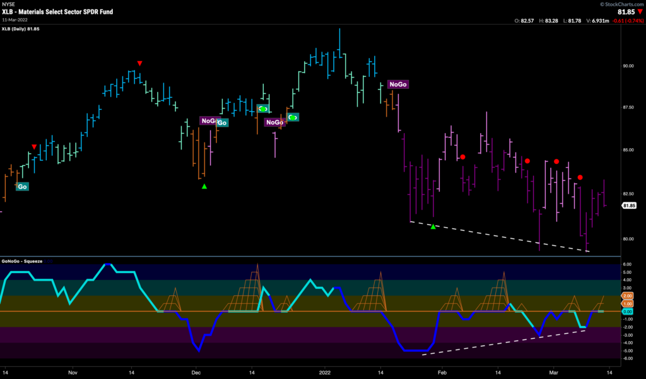Click the rightmost red circle marker in March

(x=580, y=178)
